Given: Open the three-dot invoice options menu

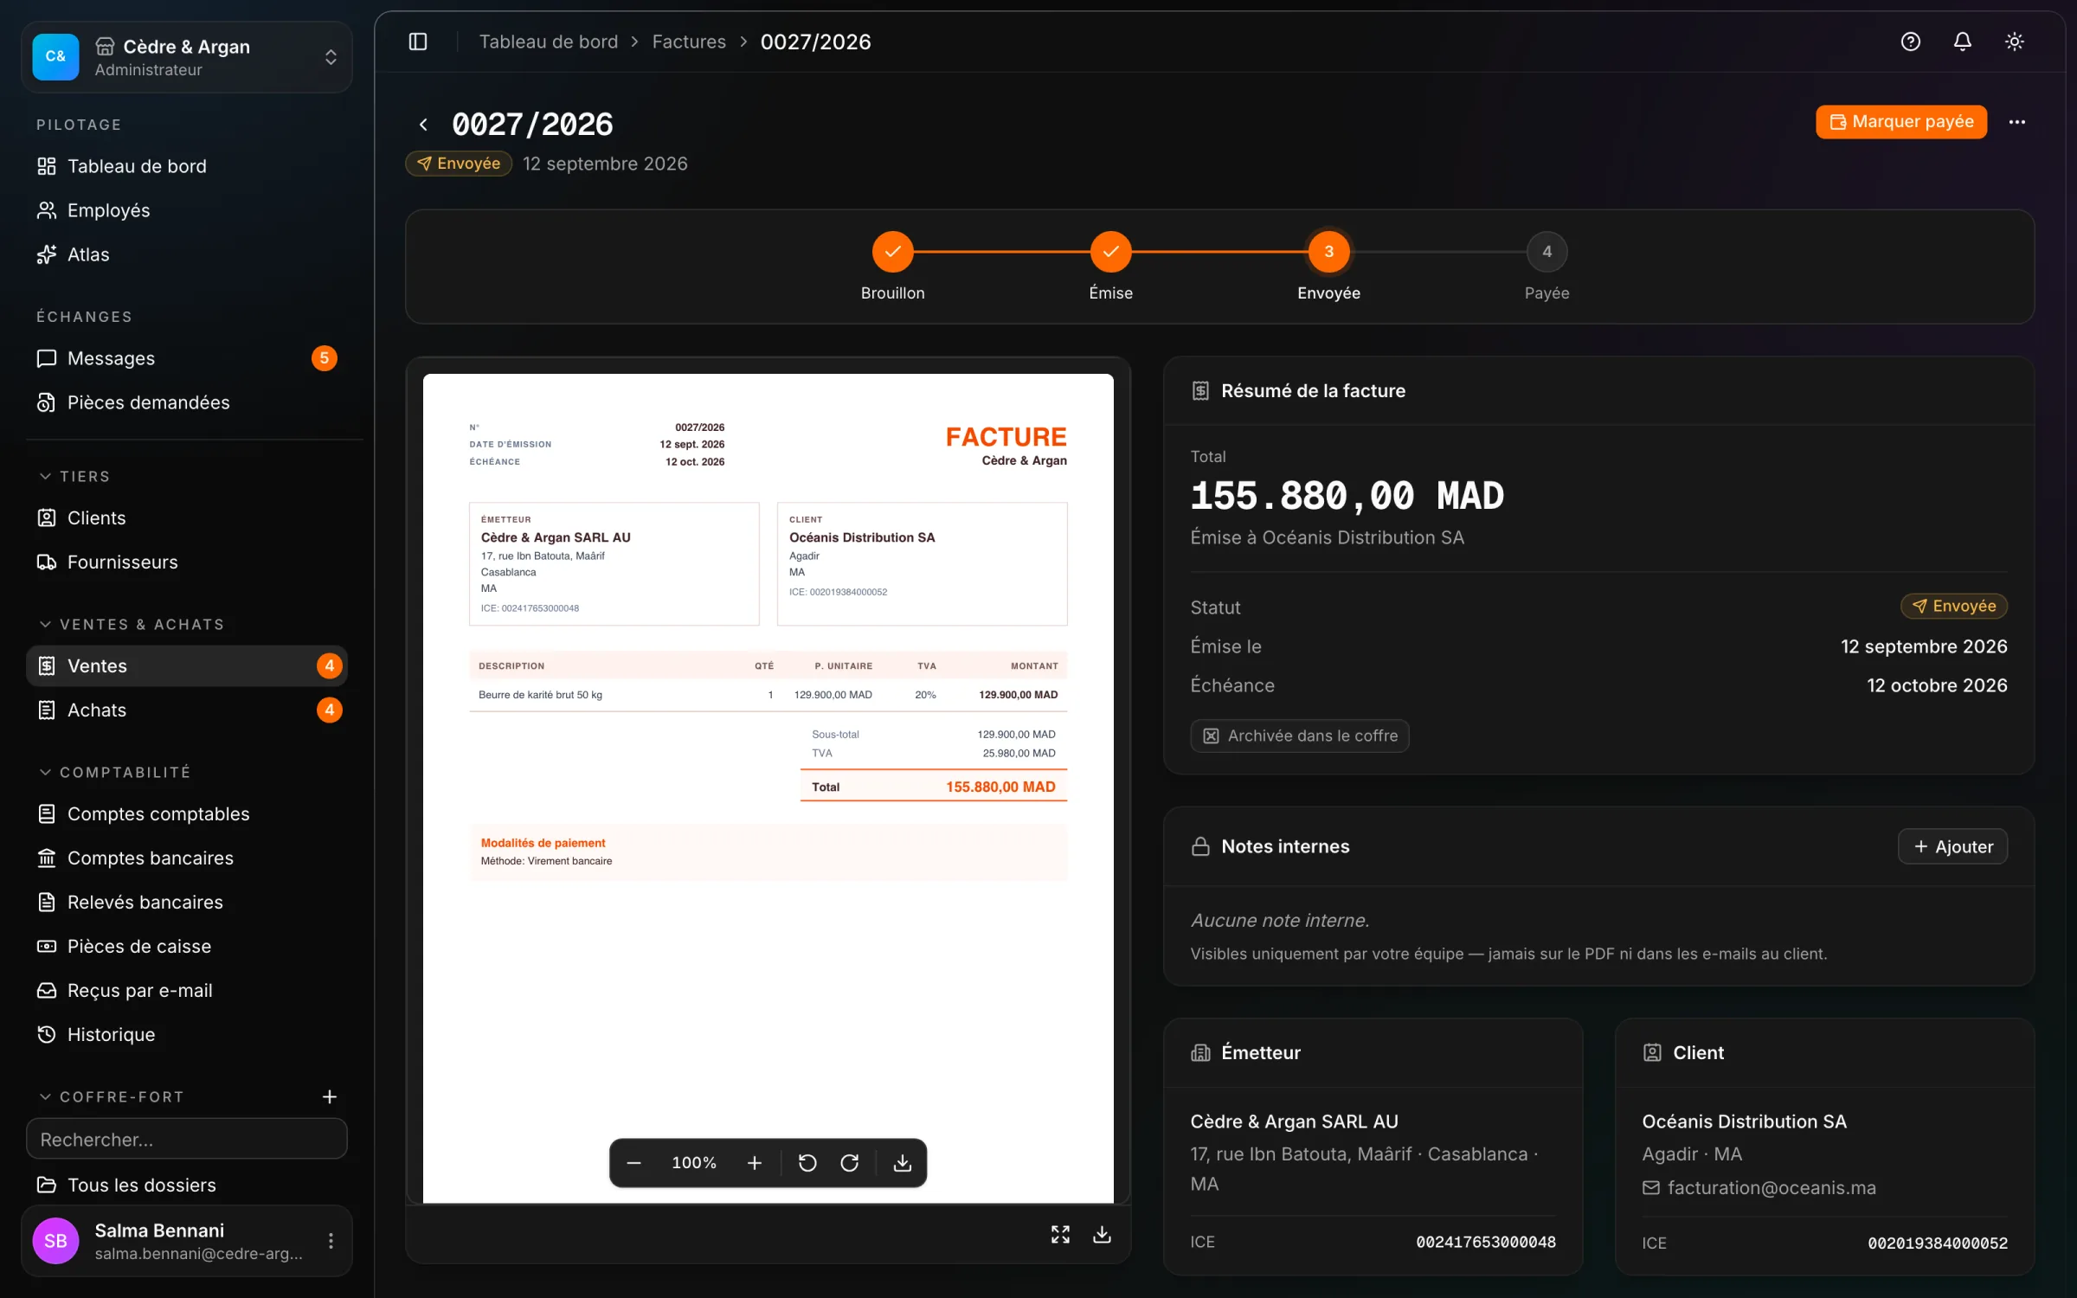Looking at the screenshot, I should (x=2016, y=122).
